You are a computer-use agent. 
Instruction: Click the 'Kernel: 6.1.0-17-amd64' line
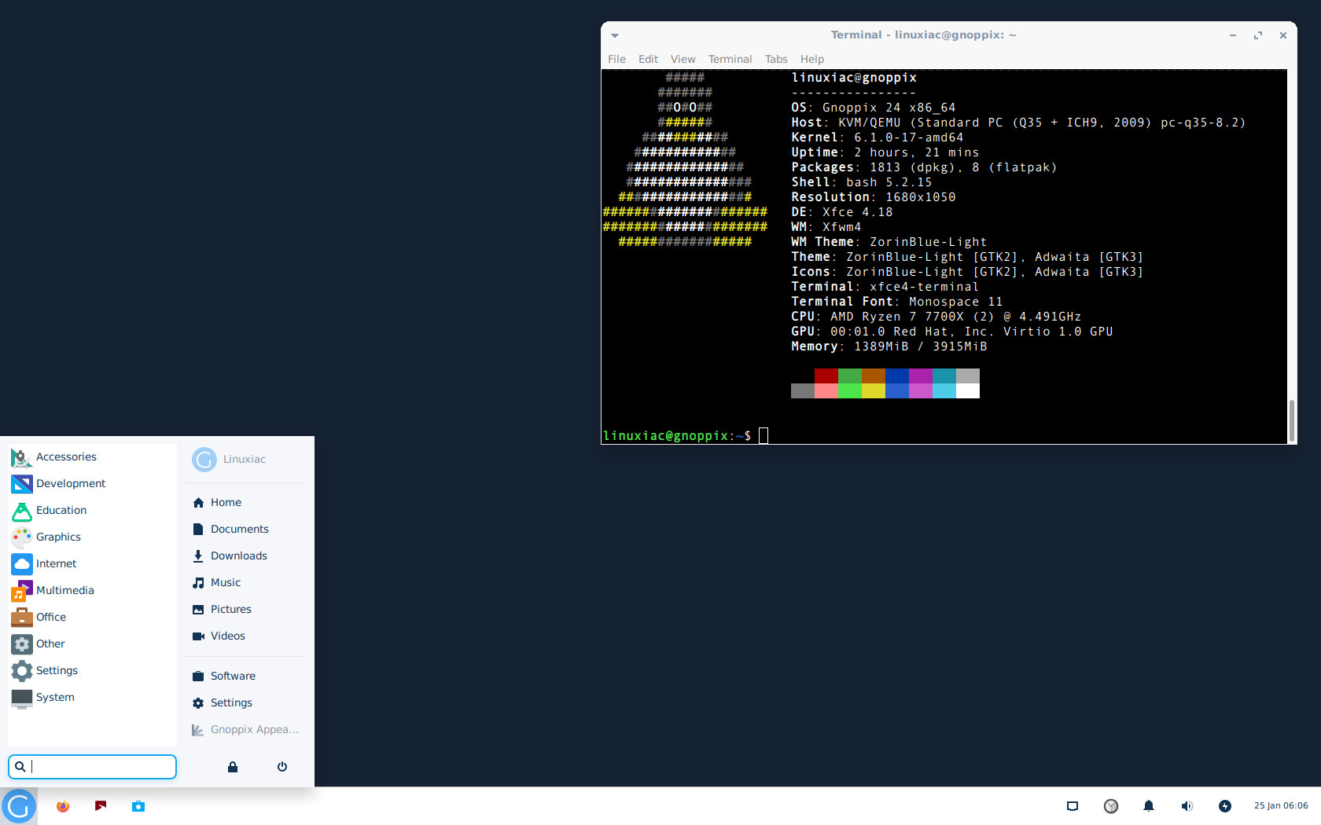(877, 137)
